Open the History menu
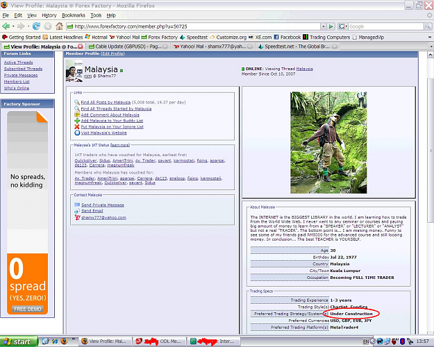 49,15
